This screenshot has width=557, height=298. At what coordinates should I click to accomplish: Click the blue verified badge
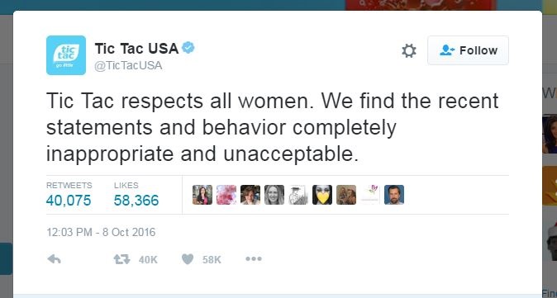pyautogui.click(x=188, y=48)
